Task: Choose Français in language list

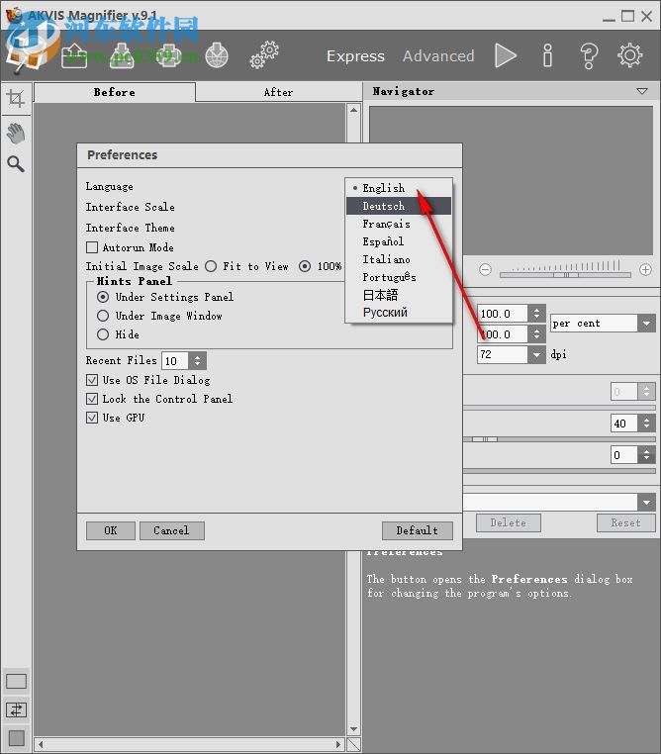Action: click(x=399, y=224)
